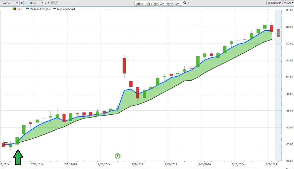Click the magnifier search icon
Viewport: 294px width, 169px height.
pyautogui.click(x=185, y=3)
